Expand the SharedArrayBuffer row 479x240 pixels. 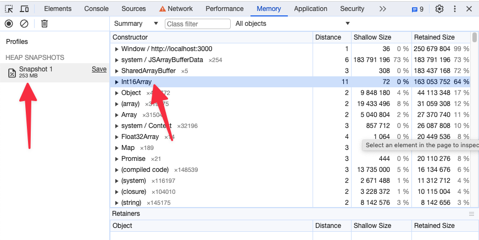pos(116,71)
